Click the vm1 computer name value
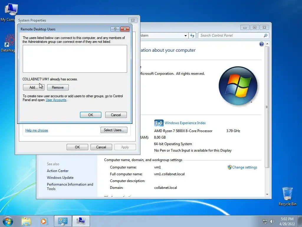The image size is (302, 227). [157, 167]
